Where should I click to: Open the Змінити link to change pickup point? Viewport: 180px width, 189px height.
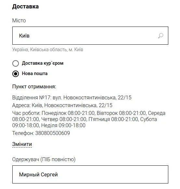(22, 144)
